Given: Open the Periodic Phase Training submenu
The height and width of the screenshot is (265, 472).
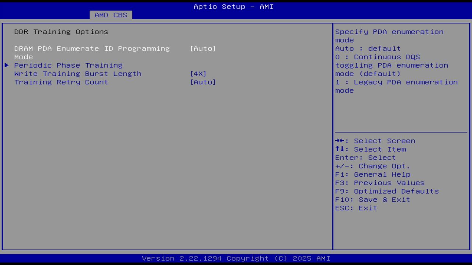Looking at the screenshot, I should tap(68, 65).
